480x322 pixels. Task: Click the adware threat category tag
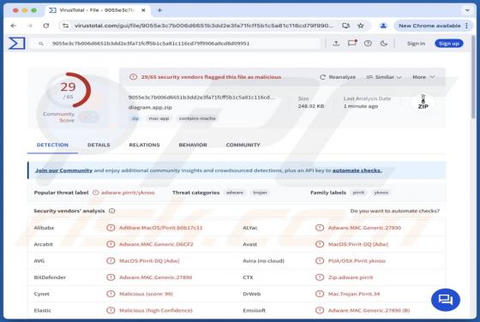pos(235,193)
